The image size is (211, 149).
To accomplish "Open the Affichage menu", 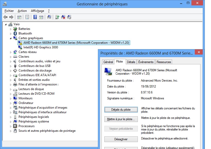I will [x=37, y=11].
